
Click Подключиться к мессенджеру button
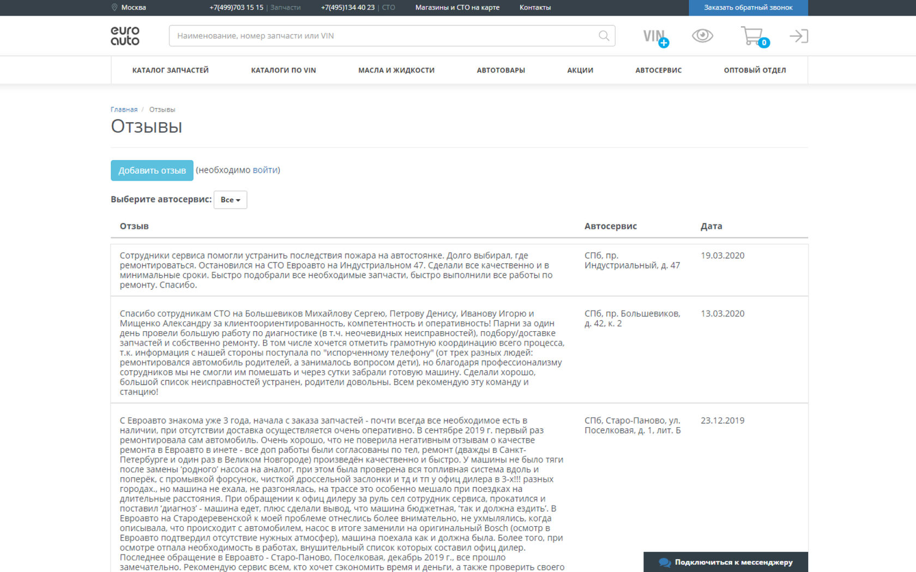(x=726, y=562)
